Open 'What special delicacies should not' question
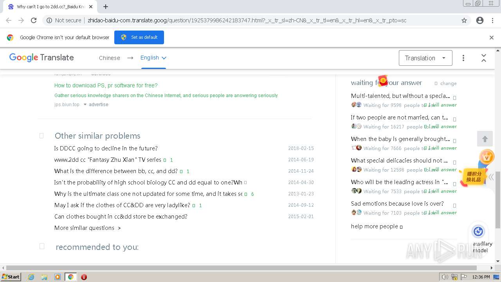The height and width of the screenshot is (282, 501). pyautogui.click(x=399, y=161)
